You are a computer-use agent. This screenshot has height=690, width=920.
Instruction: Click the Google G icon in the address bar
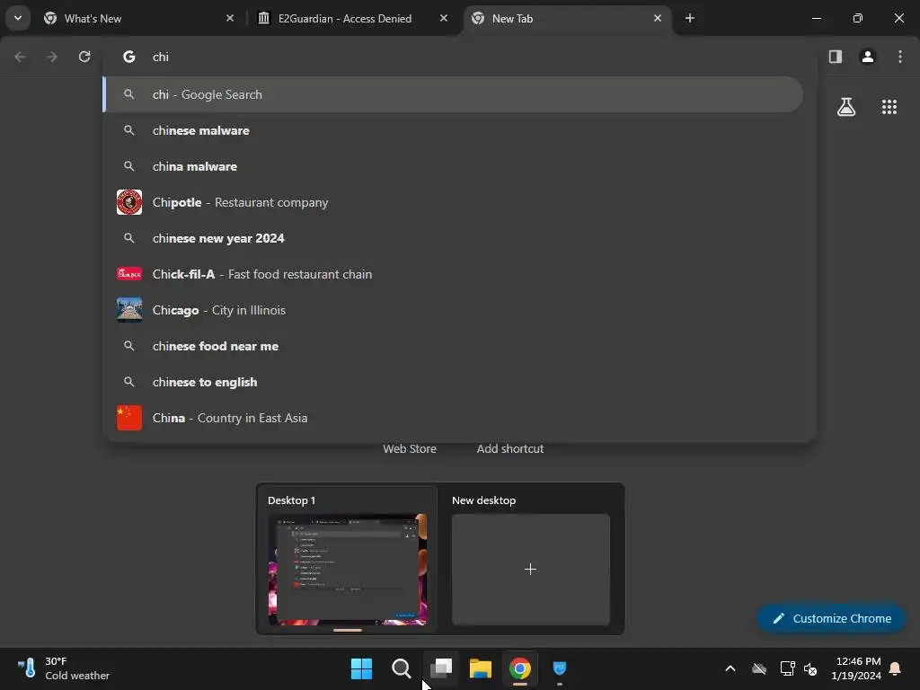(129, 57)
